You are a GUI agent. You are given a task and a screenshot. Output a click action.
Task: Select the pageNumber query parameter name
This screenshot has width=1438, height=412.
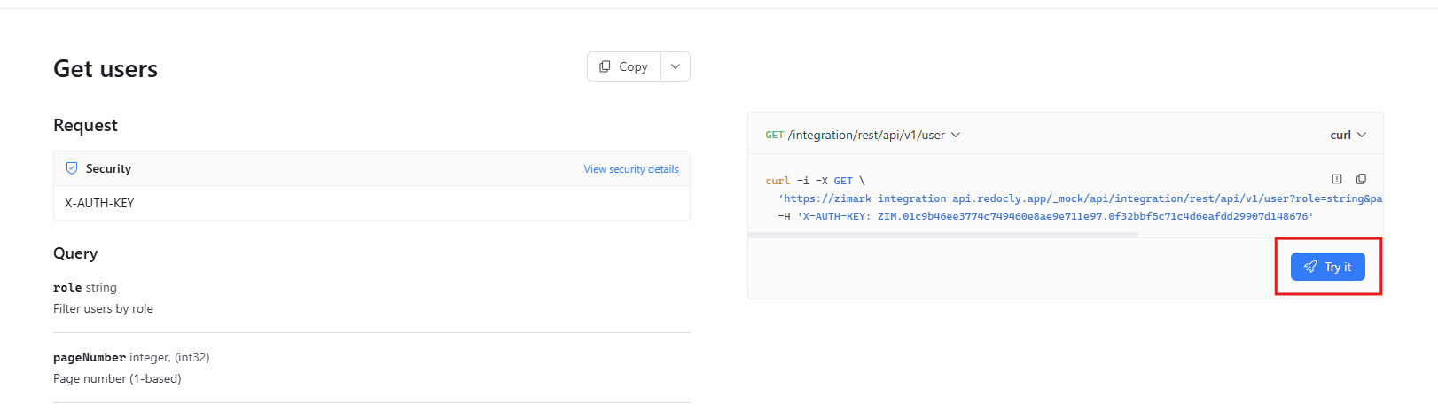tap(90, 358)
